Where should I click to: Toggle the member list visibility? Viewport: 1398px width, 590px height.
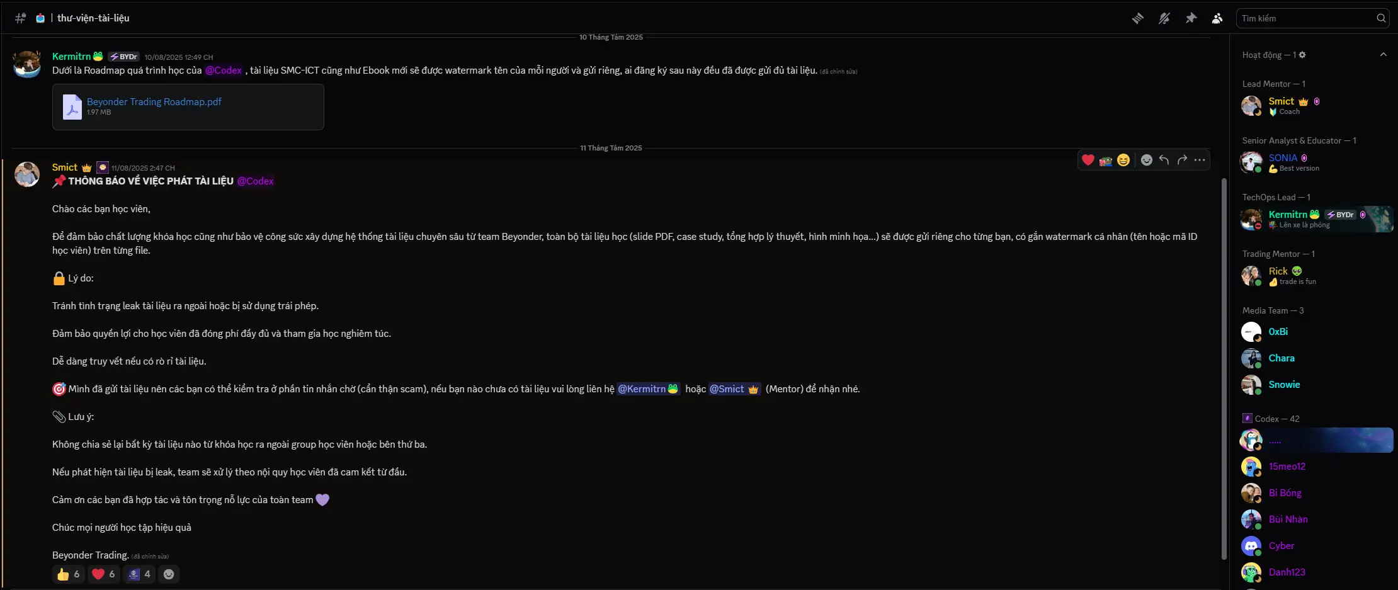[x=1217, y=18]
